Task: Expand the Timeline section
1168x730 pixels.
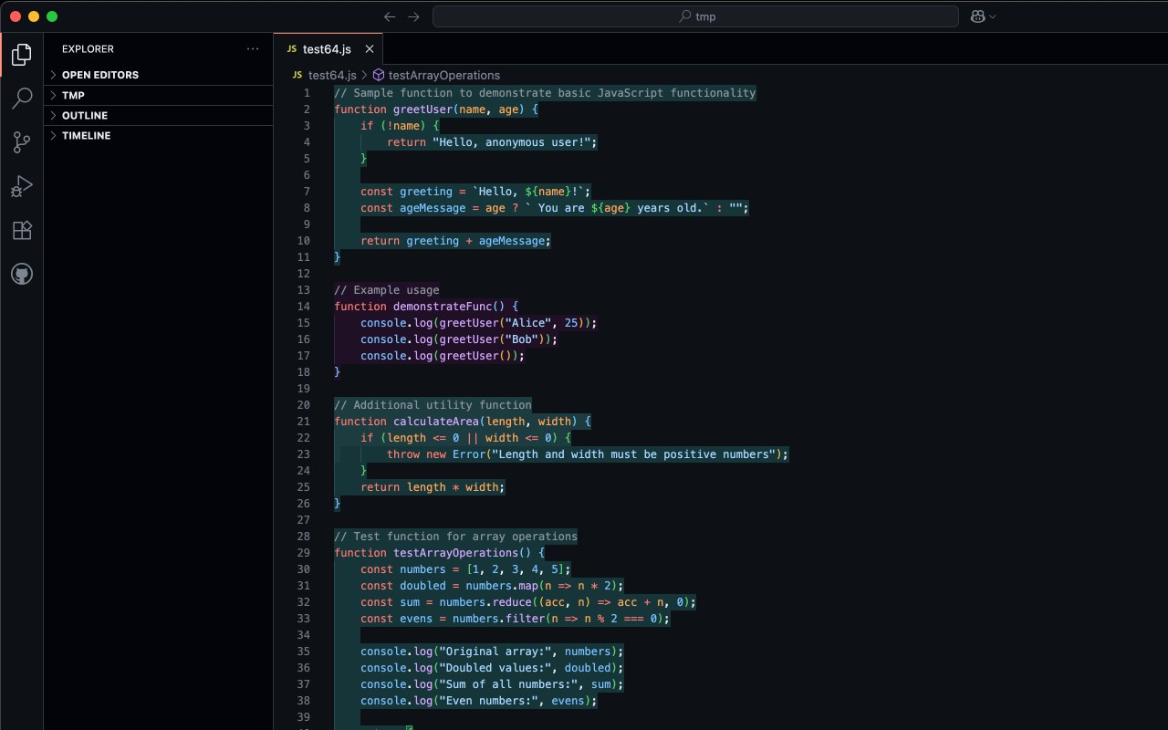Action: (86, 135)
